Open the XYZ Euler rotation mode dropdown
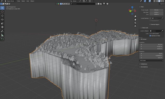The image size is (165, 99). [x=151, y=60]
